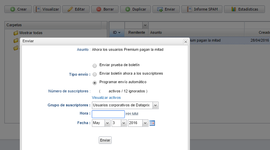
Task: Click the Enviar toolbar button at top
Action: [x=166, y=9]
